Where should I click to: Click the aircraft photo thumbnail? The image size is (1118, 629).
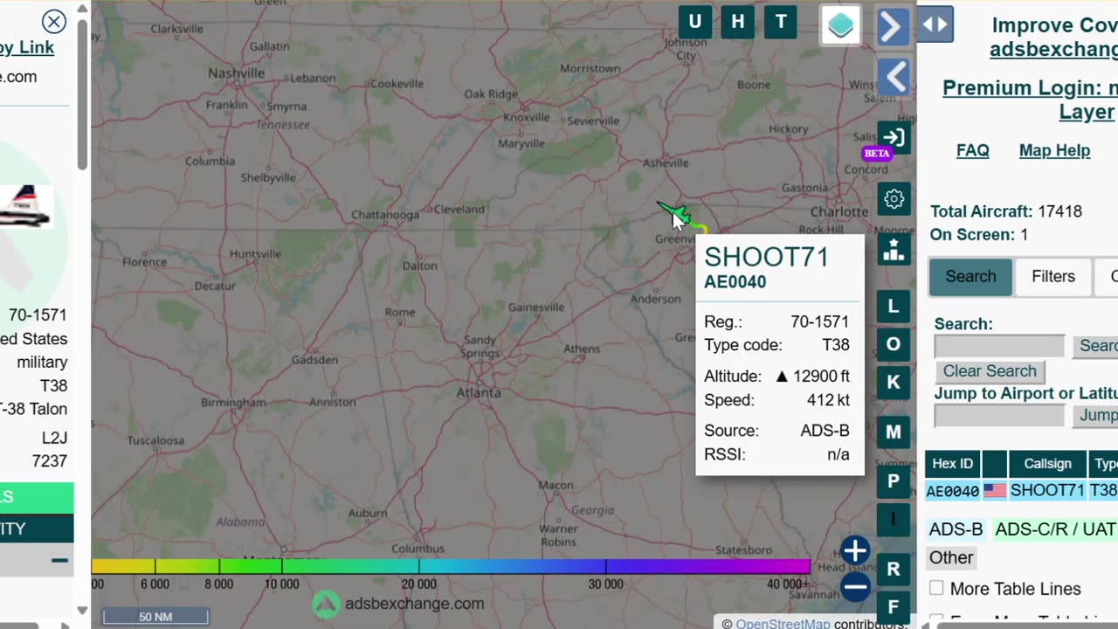pyautogui.click(x=26, y=206)
